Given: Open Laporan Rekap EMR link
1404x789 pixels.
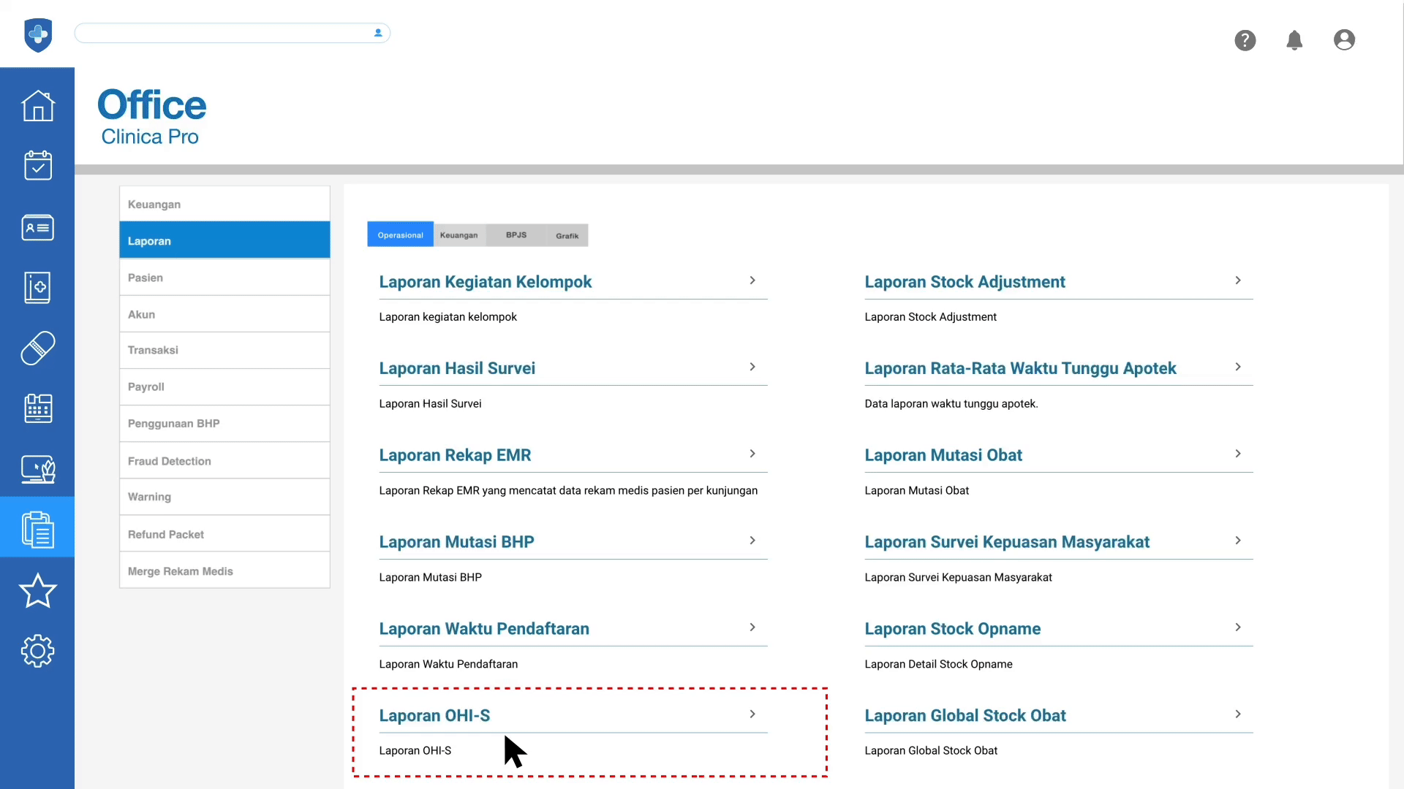Looking at the screenshot, I should coord(455,455).
